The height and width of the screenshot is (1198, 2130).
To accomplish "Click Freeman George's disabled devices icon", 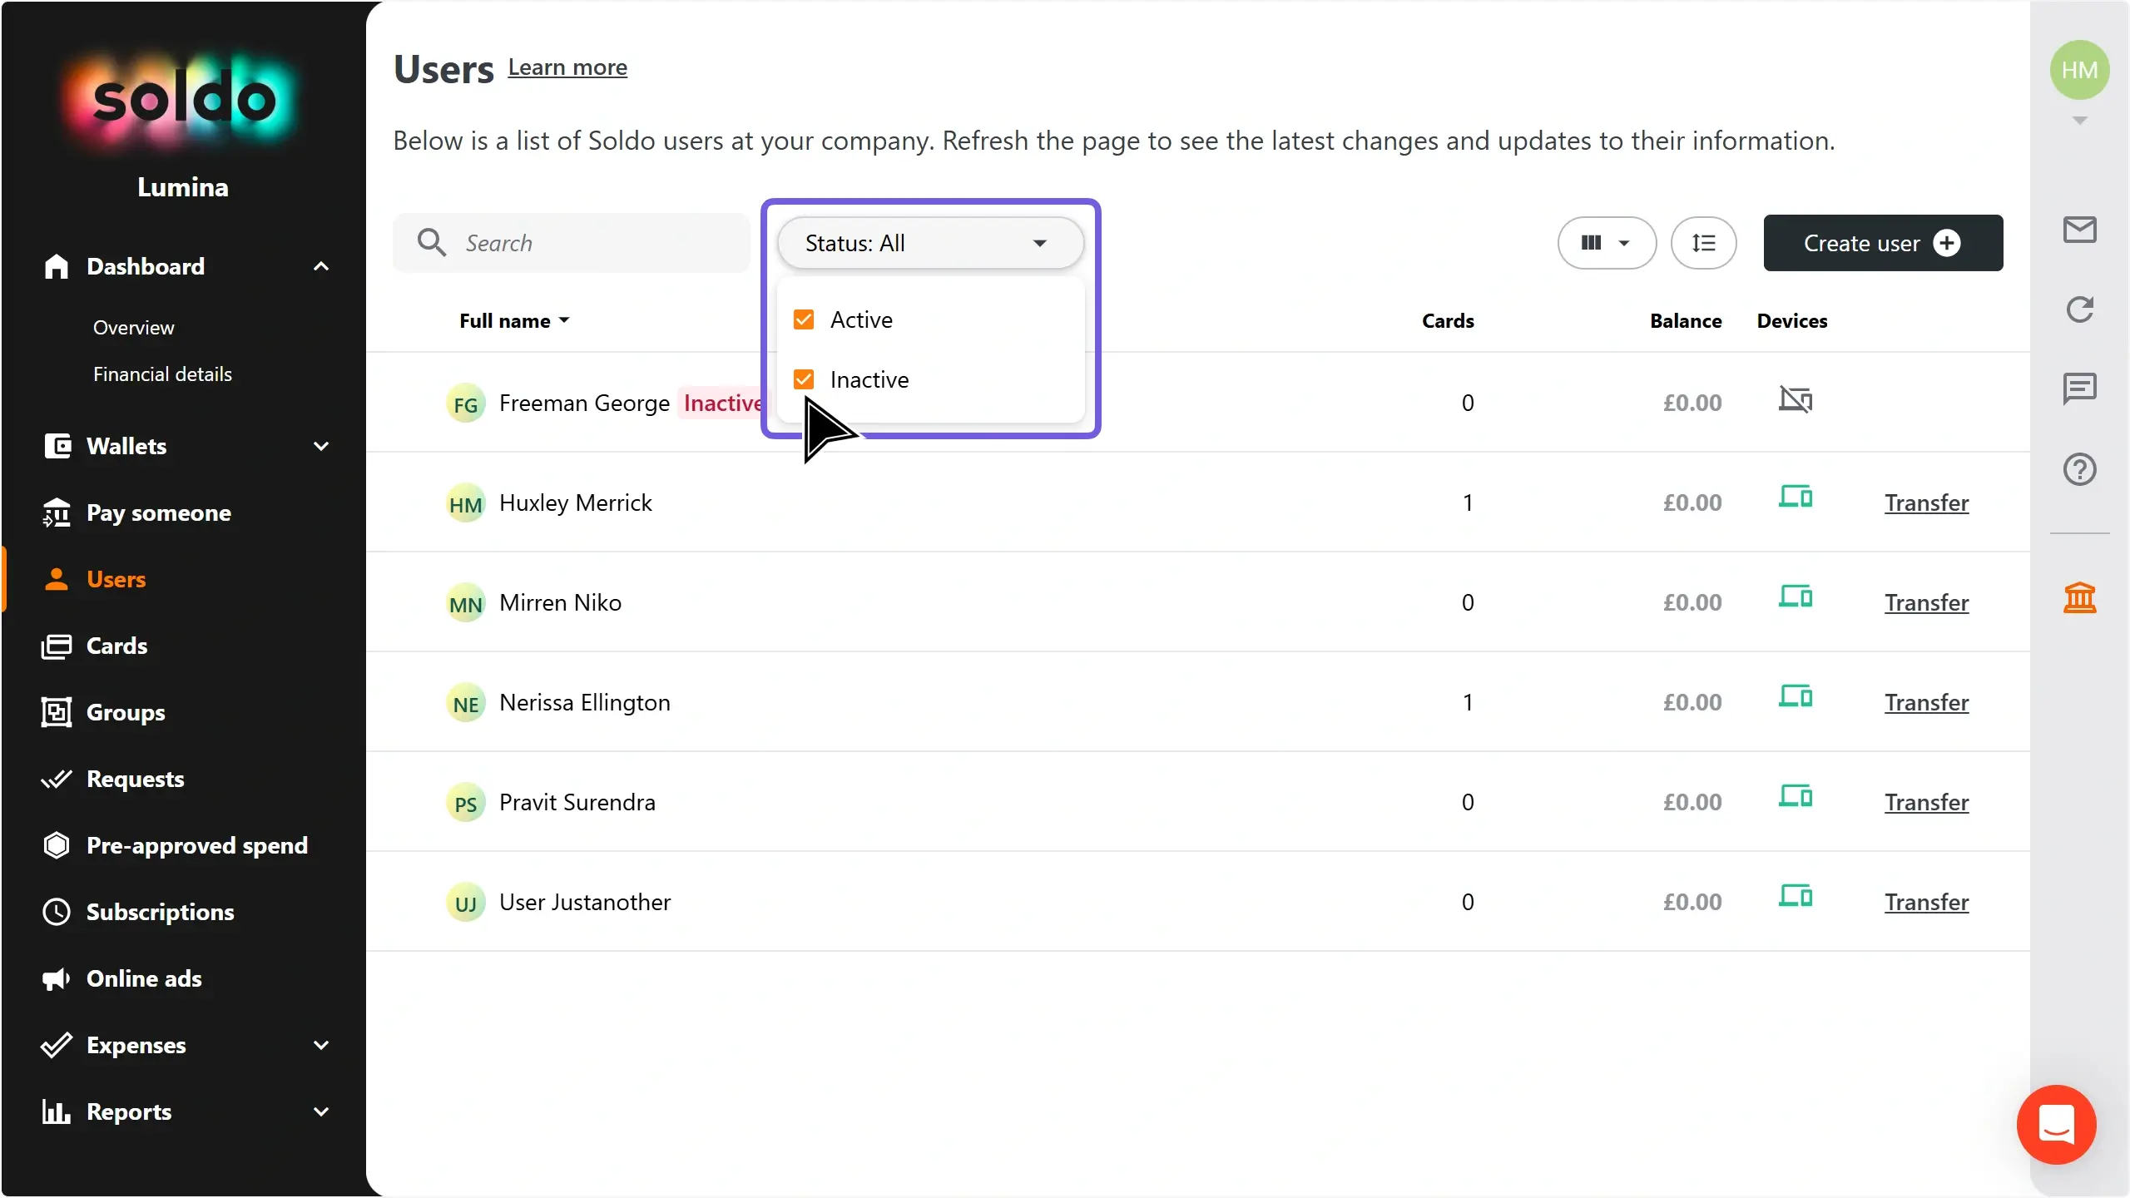I will (x=1795, y=401).
